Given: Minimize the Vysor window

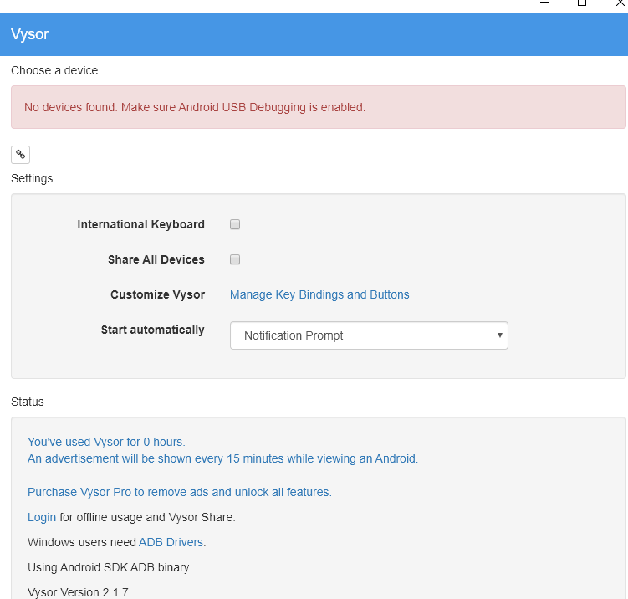Looking at the screenshot, I should click(x=544, y=3).
